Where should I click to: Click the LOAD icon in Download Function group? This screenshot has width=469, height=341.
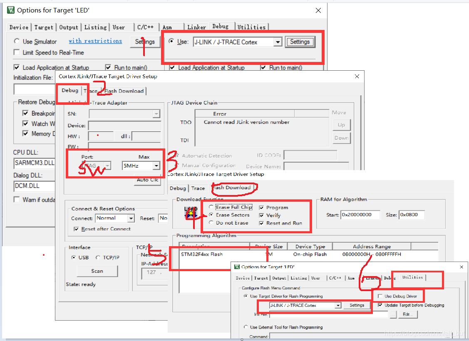point(191,213)
